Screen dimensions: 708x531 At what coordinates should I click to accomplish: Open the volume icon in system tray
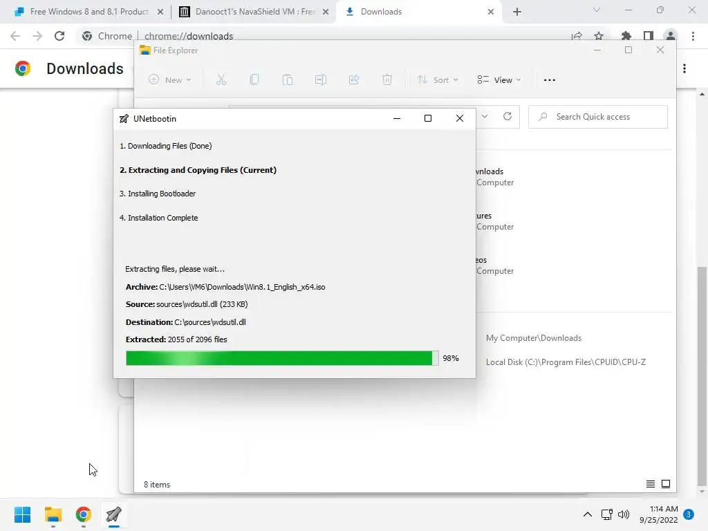(624, 514)
